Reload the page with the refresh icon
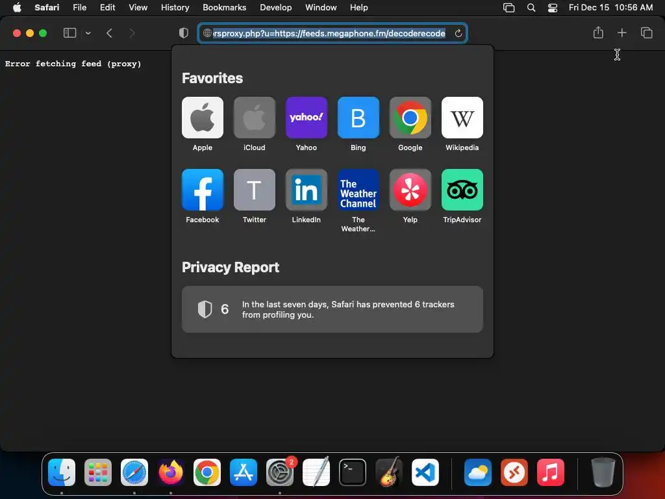Image resolution: width=665 pixels, height=499 pixels. (458, 33)
